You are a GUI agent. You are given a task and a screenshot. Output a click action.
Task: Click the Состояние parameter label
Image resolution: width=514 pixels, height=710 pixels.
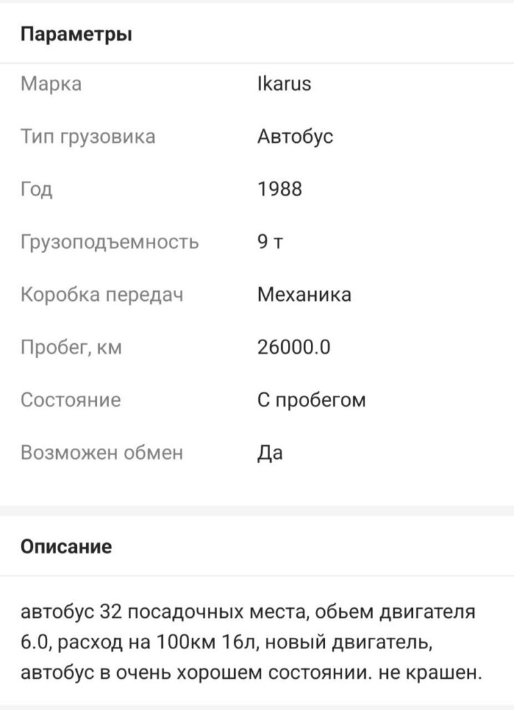pyautogui.click(x=71, y=400)
